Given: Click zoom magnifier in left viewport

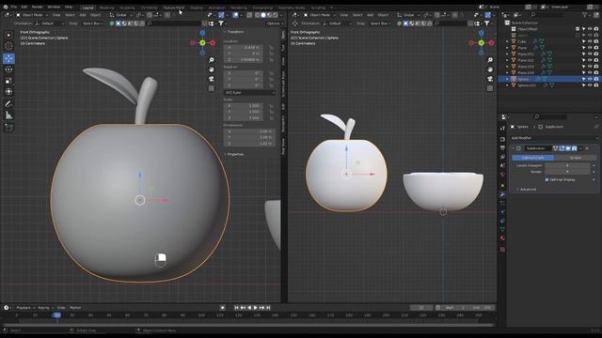Looking at the screenshot, I should coord(212,60).
